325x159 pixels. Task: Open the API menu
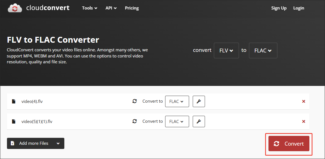[x=111, y=8]
